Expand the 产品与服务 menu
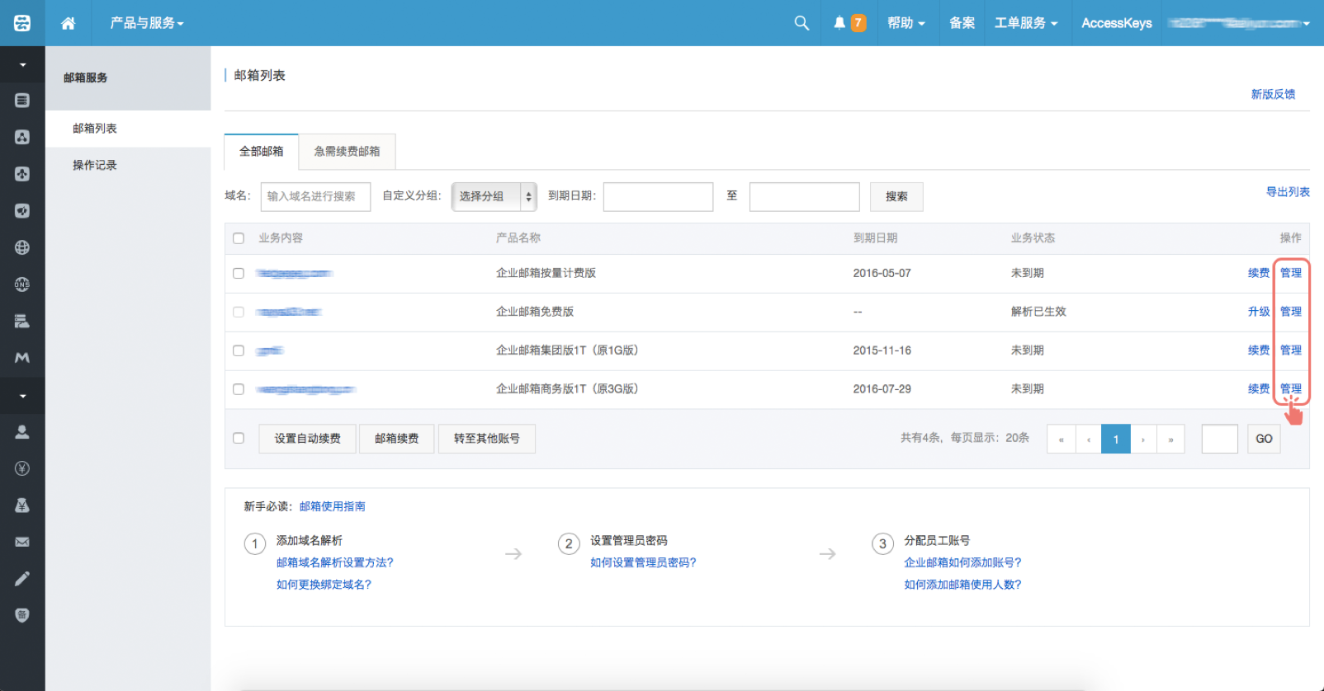The image size is (1324, 691). [147, 23]
